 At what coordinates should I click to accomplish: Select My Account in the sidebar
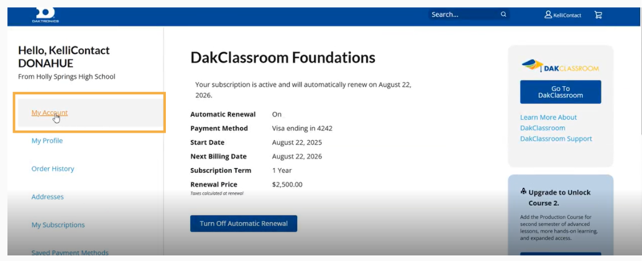click(50, 113)
